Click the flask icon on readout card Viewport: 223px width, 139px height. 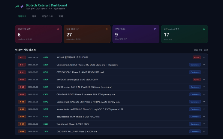[204, 29]
